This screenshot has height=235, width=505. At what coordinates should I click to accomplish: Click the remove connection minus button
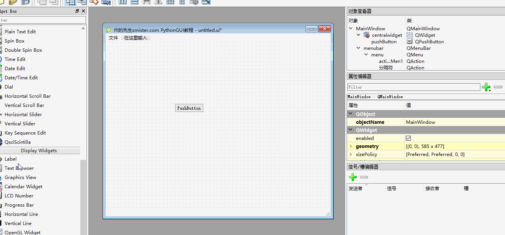364,177
